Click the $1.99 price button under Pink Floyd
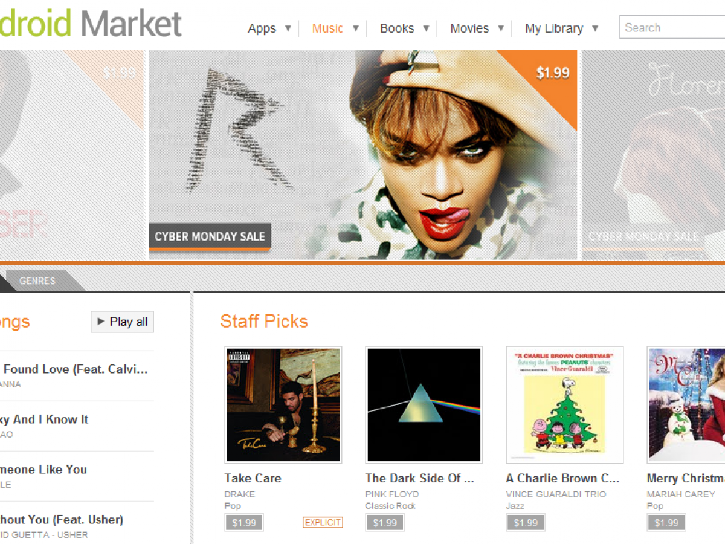725x544 pixels. coord(385,523)
